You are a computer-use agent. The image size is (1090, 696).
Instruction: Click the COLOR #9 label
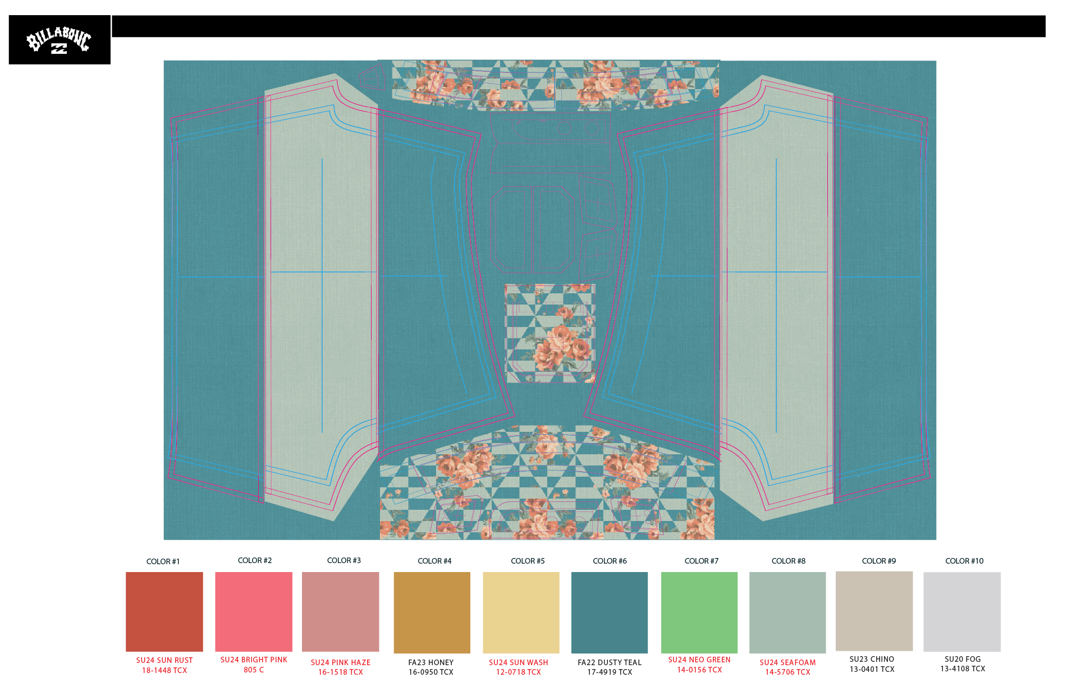[x=879, y=561]
